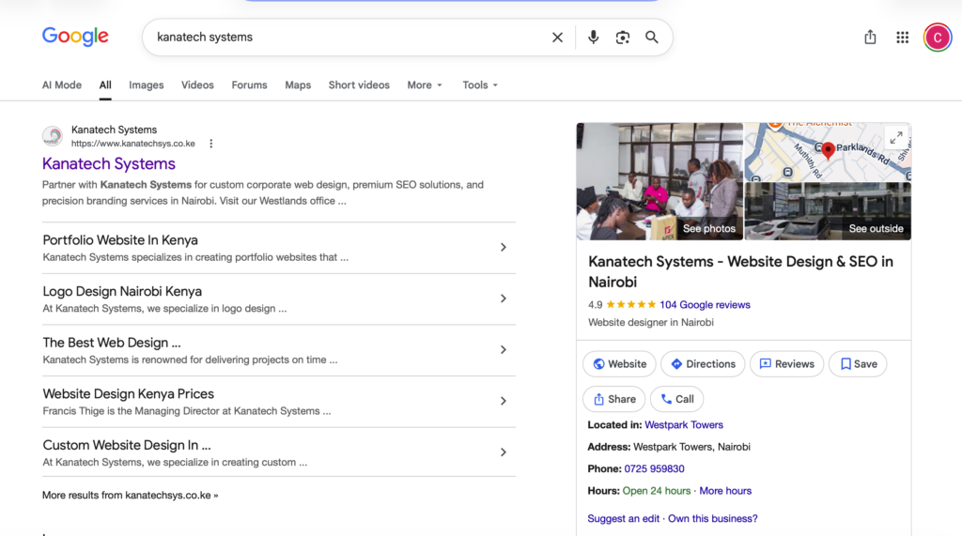This screenshot has height=536, width=962.
Task: Start voice search with the microphone icon
Action: [593, 38]
